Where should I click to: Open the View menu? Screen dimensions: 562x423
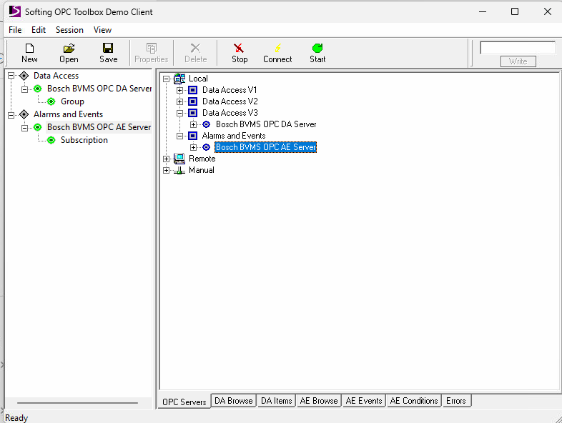pyautogui.click(x=102, y=30)
